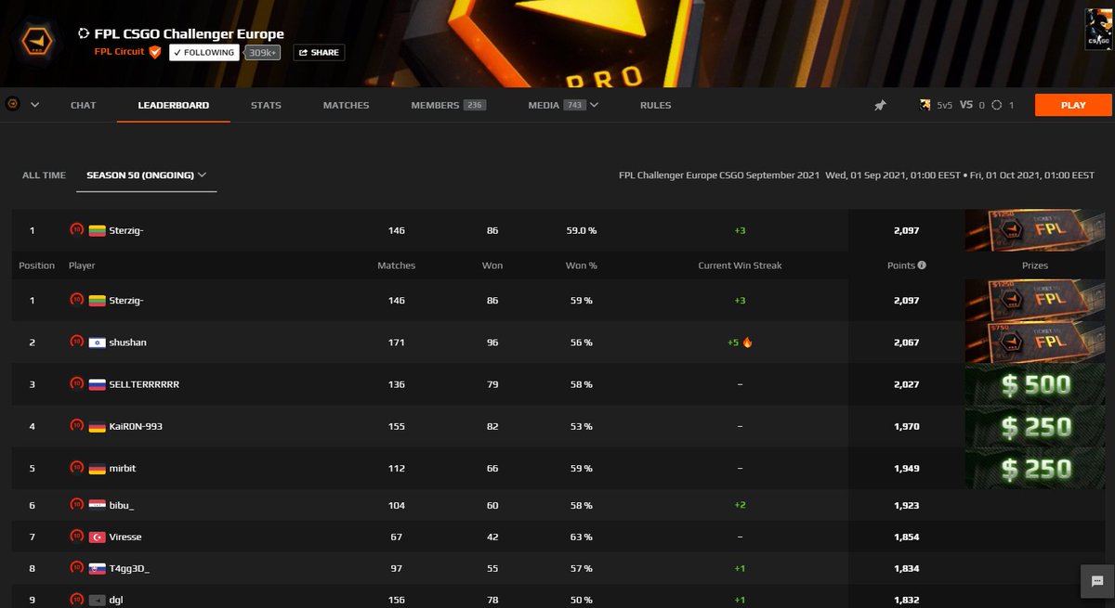This screenshot has height=608, width=1115.
Task: Click the FPL ticket prize in shushan row
Action: [1034, 343]
